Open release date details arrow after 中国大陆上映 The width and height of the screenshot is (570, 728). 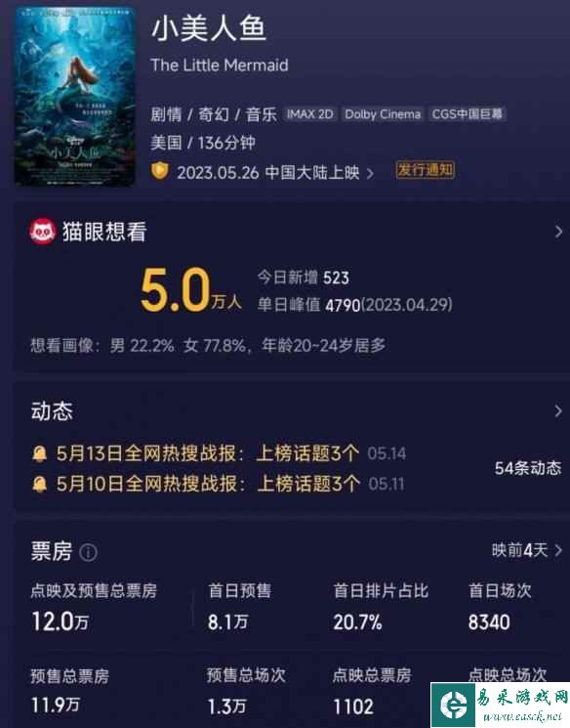coord(370,174)
